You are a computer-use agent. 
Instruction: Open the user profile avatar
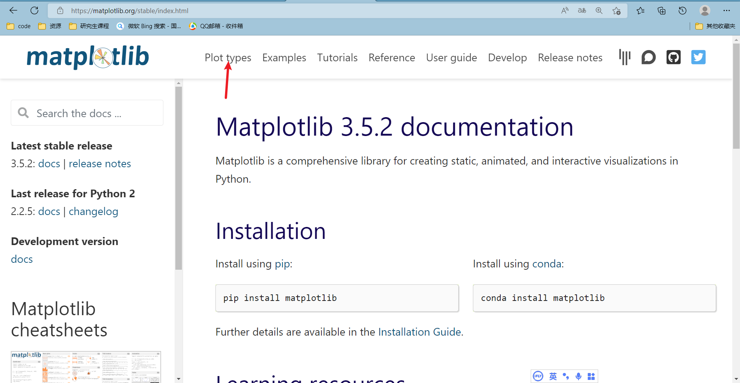point(705,10)
